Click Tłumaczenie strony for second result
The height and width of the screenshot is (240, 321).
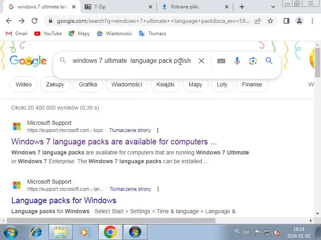[130, 189]
